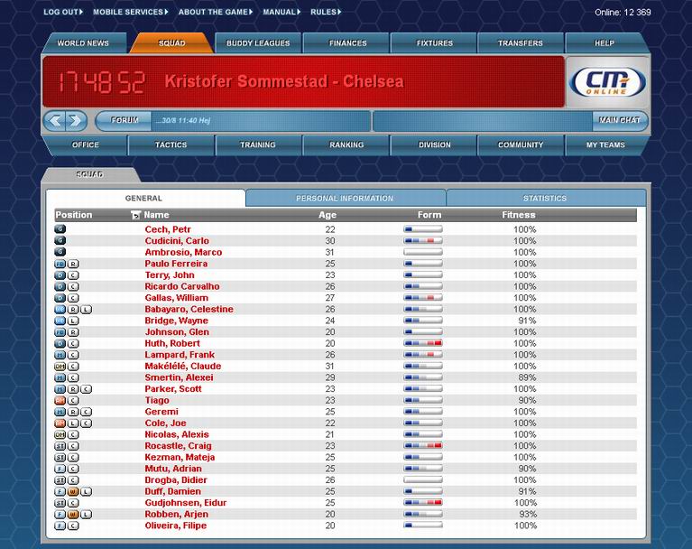Click the Position column header

[x=74, y=215]
